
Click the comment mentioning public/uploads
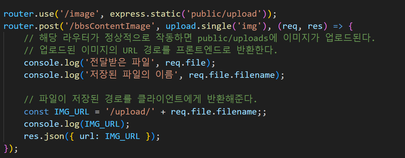(199, 38)
